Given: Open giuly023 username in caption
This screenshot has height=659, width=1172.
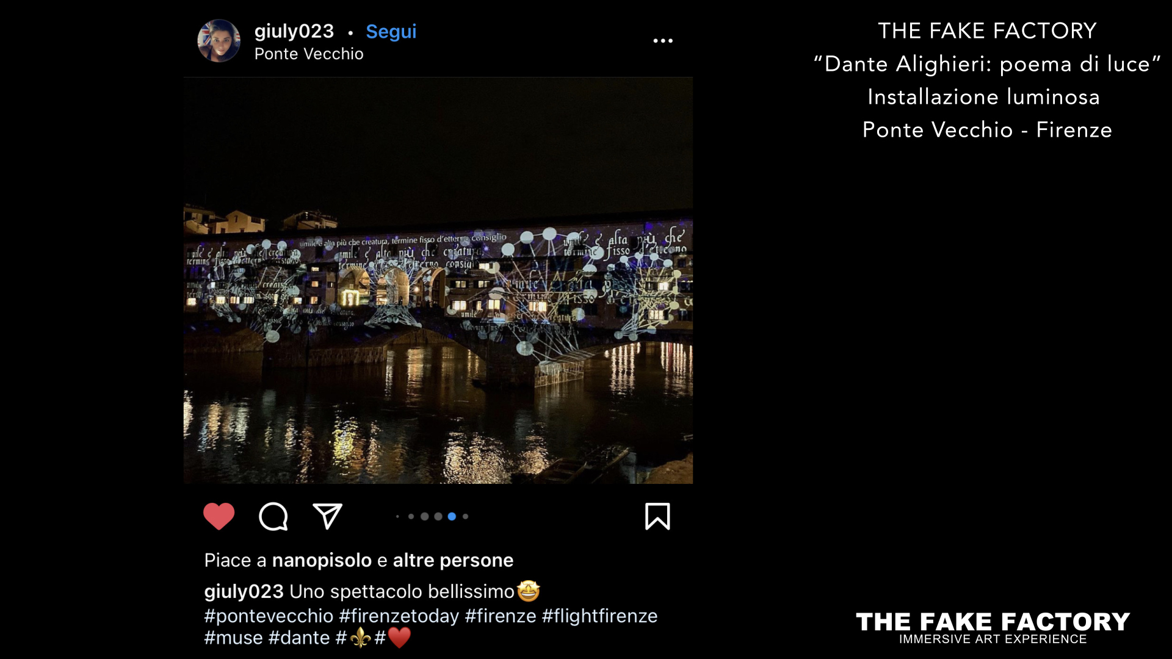Looking at the screenshot, I should coord(244,591).
